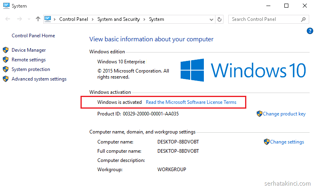
Task: Refresh the System page
Action: 219,19
